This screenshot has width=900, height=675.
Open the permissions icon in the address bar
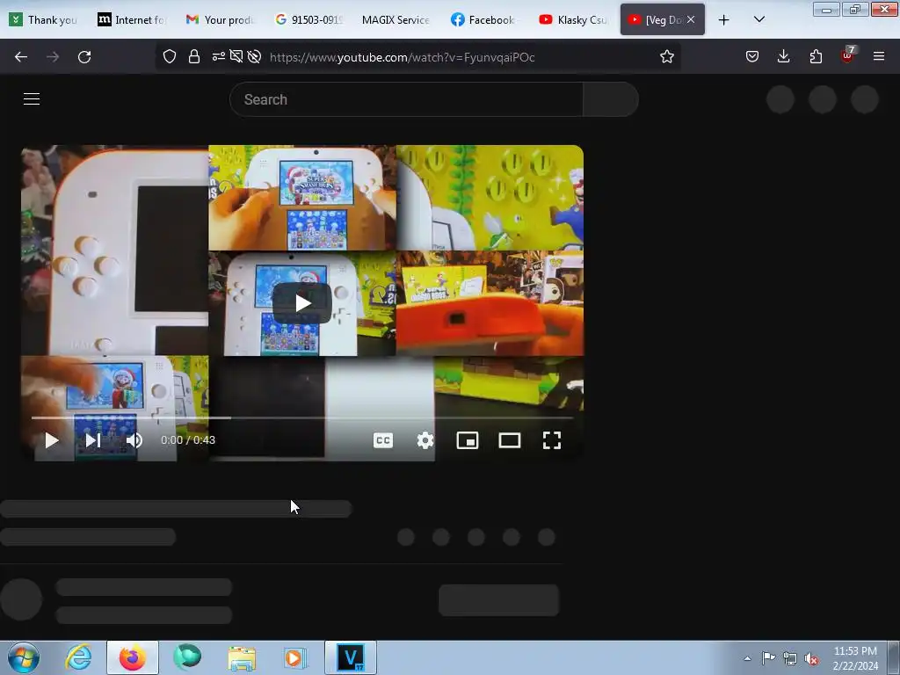click(218, 56)
